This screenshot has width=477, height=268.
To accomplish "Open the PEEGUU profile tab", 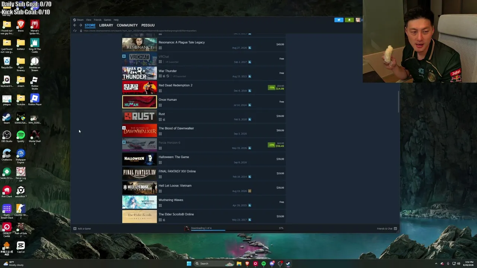I will tap(148, 25).
